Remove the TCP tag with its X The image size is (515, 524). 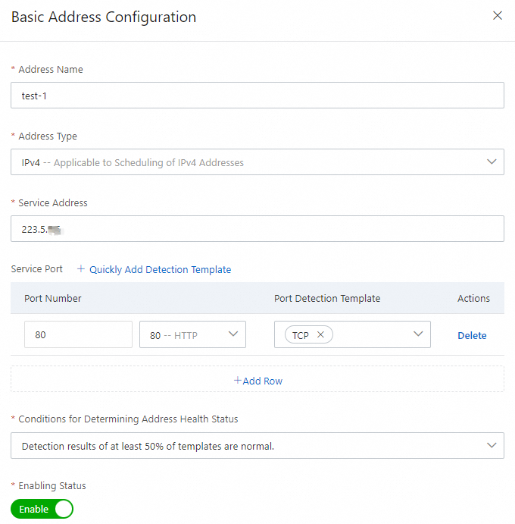[320, 335]
